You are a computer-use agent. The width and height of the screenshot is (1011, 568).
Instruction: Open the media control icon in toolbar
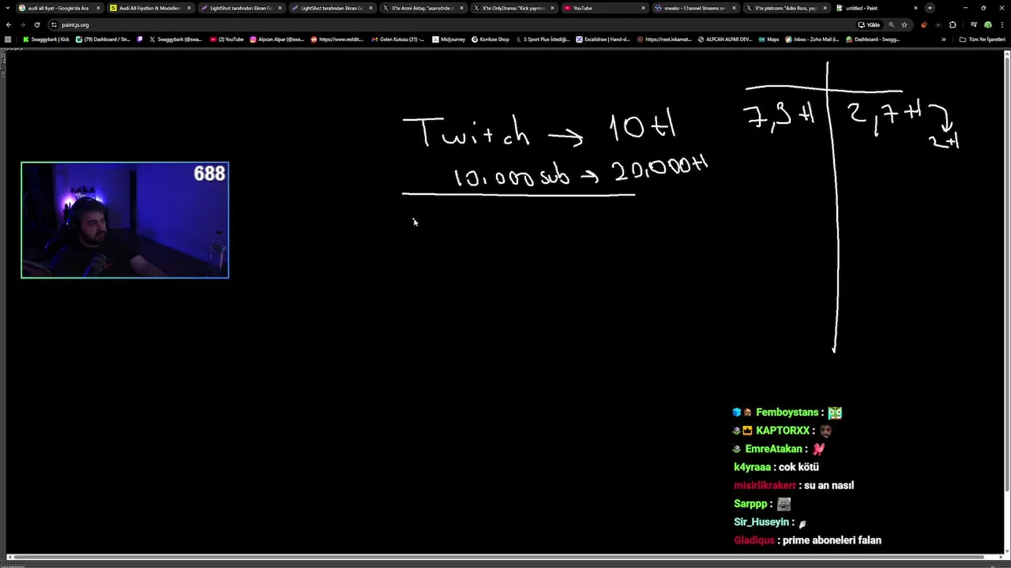pos(973,24)
